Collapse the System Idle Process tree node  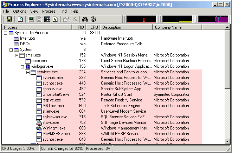pos(6,33)
